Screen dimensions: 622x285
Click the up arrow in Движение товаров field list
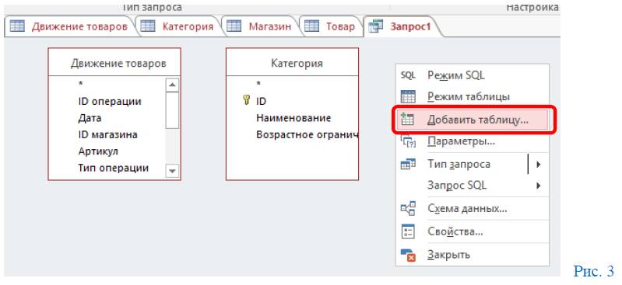click(172, 85)
